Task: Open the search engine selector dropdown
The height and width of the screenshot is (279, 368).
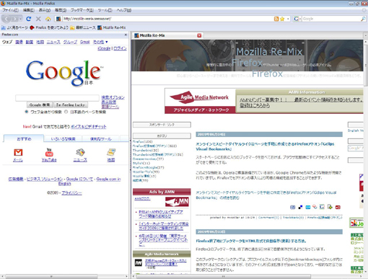Action: click(297, 19)
